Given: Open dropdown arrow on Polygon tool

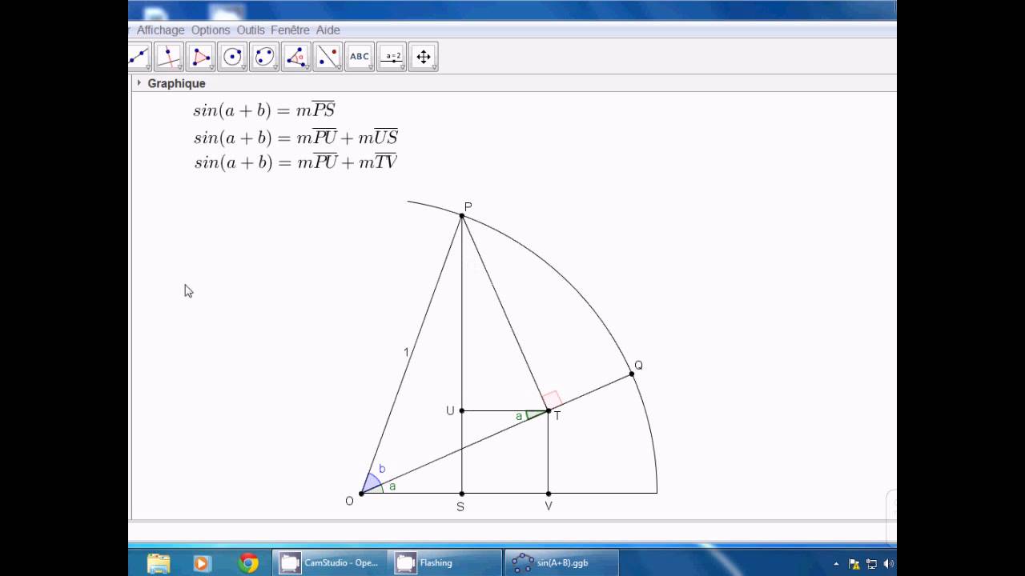Looking at the screenshot, I should tap(211, 68).
